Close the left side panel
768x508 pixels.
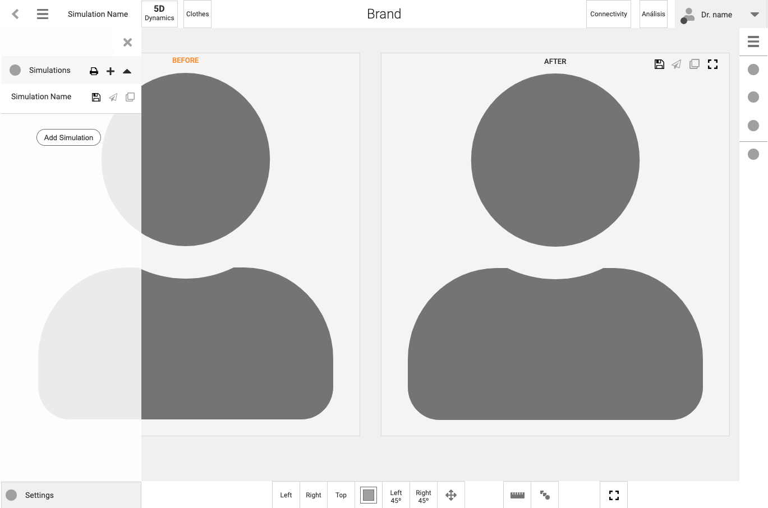tap(127, 43)
